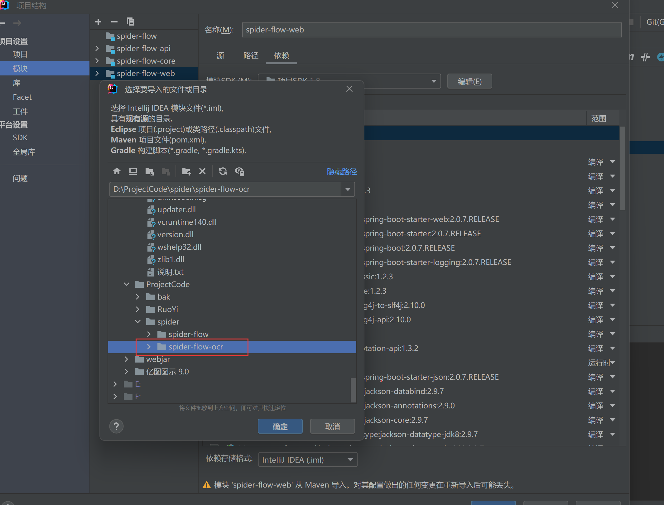Cancel import with 取消 button
The image size is (664, 505).
(332, 426)
